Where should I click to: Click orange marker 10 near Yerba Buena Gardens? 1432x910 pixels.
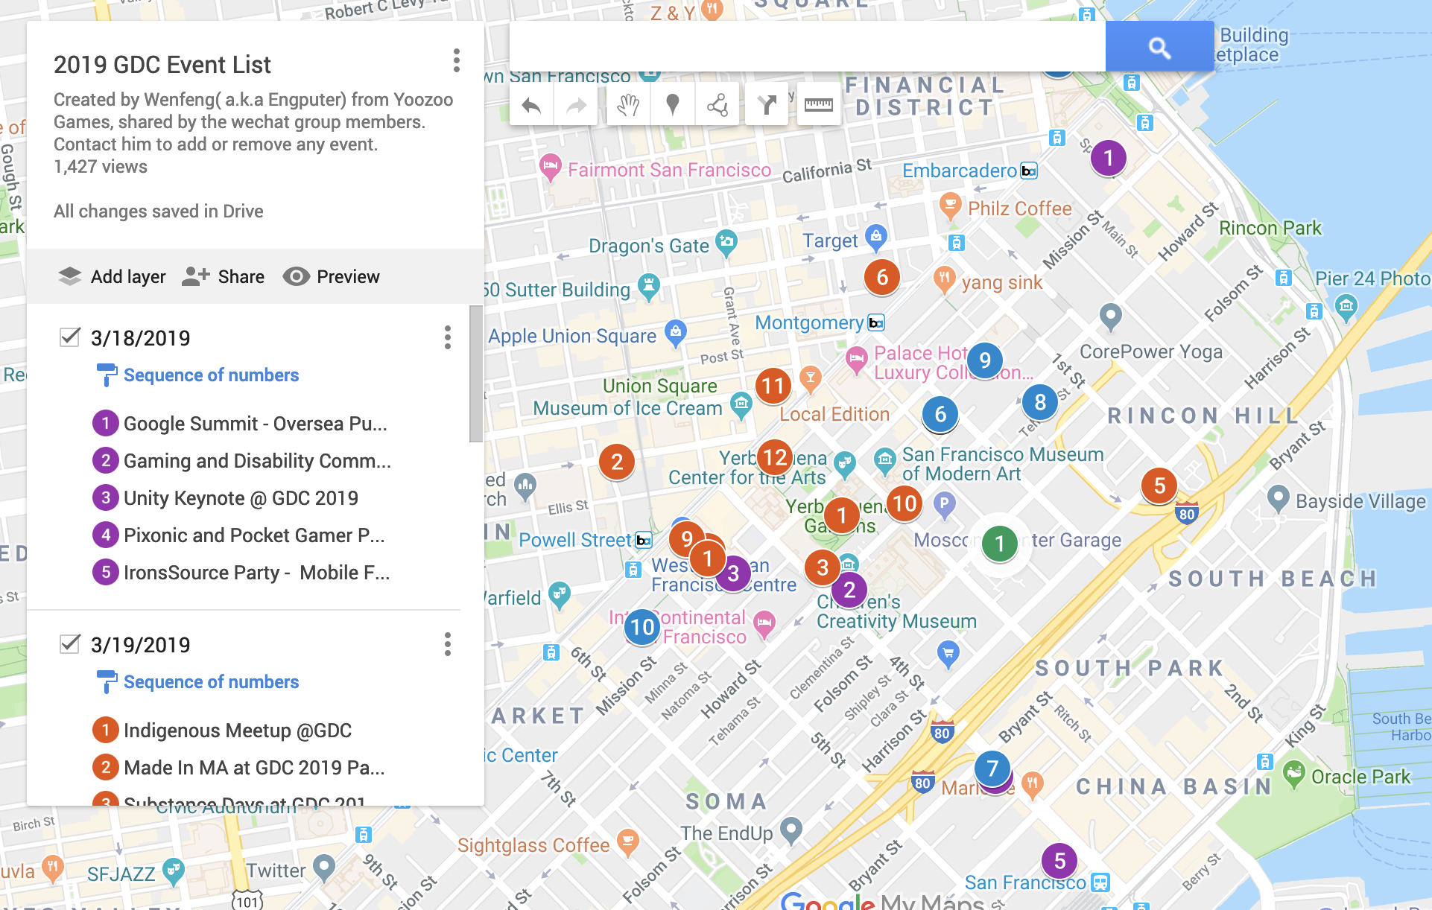(x=904, y=503)
